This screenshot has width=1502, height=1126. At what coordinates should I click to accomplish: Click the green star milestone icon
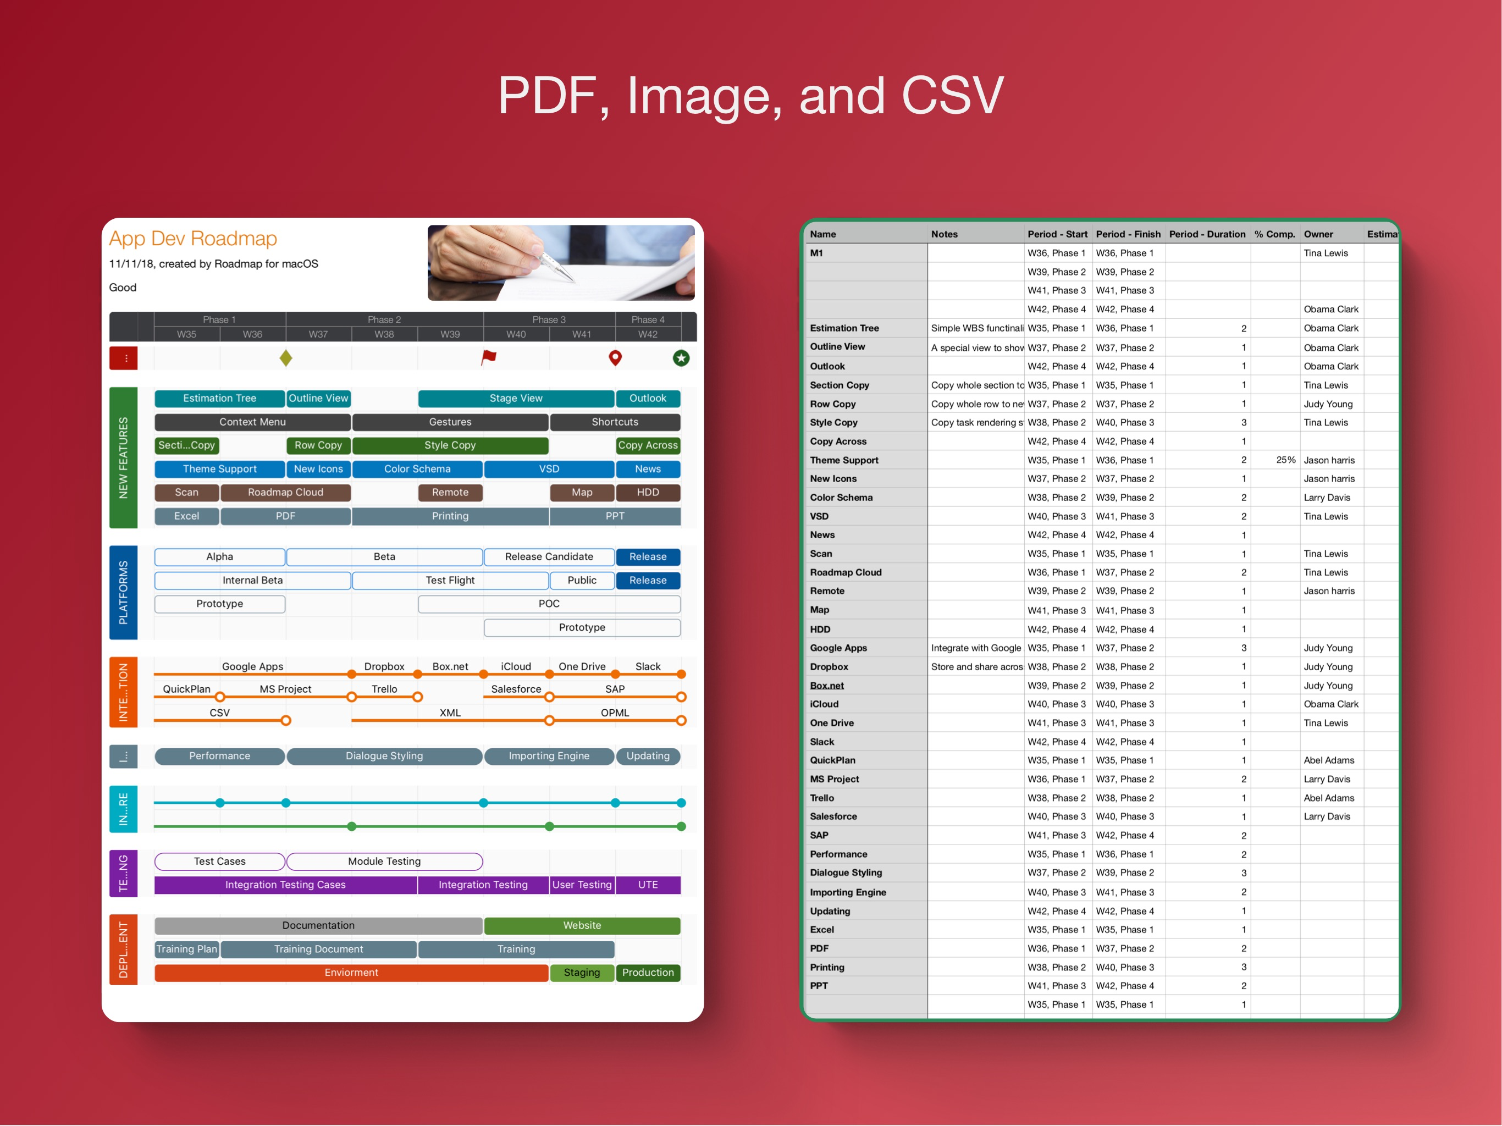(681, 358)
